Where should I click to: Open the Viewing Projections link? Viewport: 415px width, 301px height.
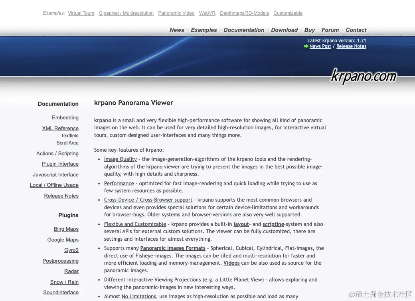pos(178,280)
